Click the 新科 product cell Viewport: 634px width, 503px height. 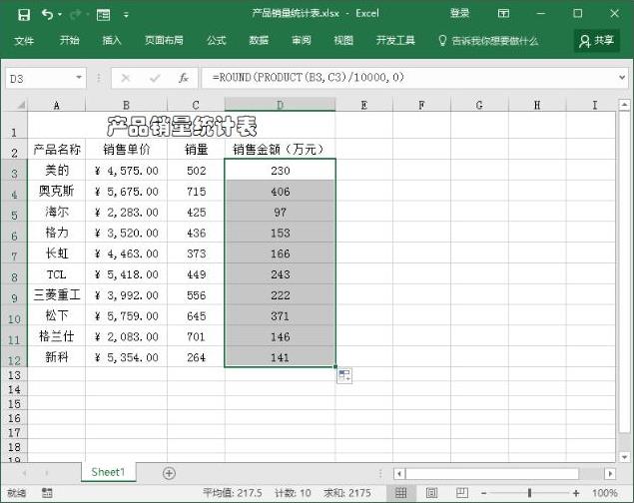pyautogui.click(x=57, y=357)
